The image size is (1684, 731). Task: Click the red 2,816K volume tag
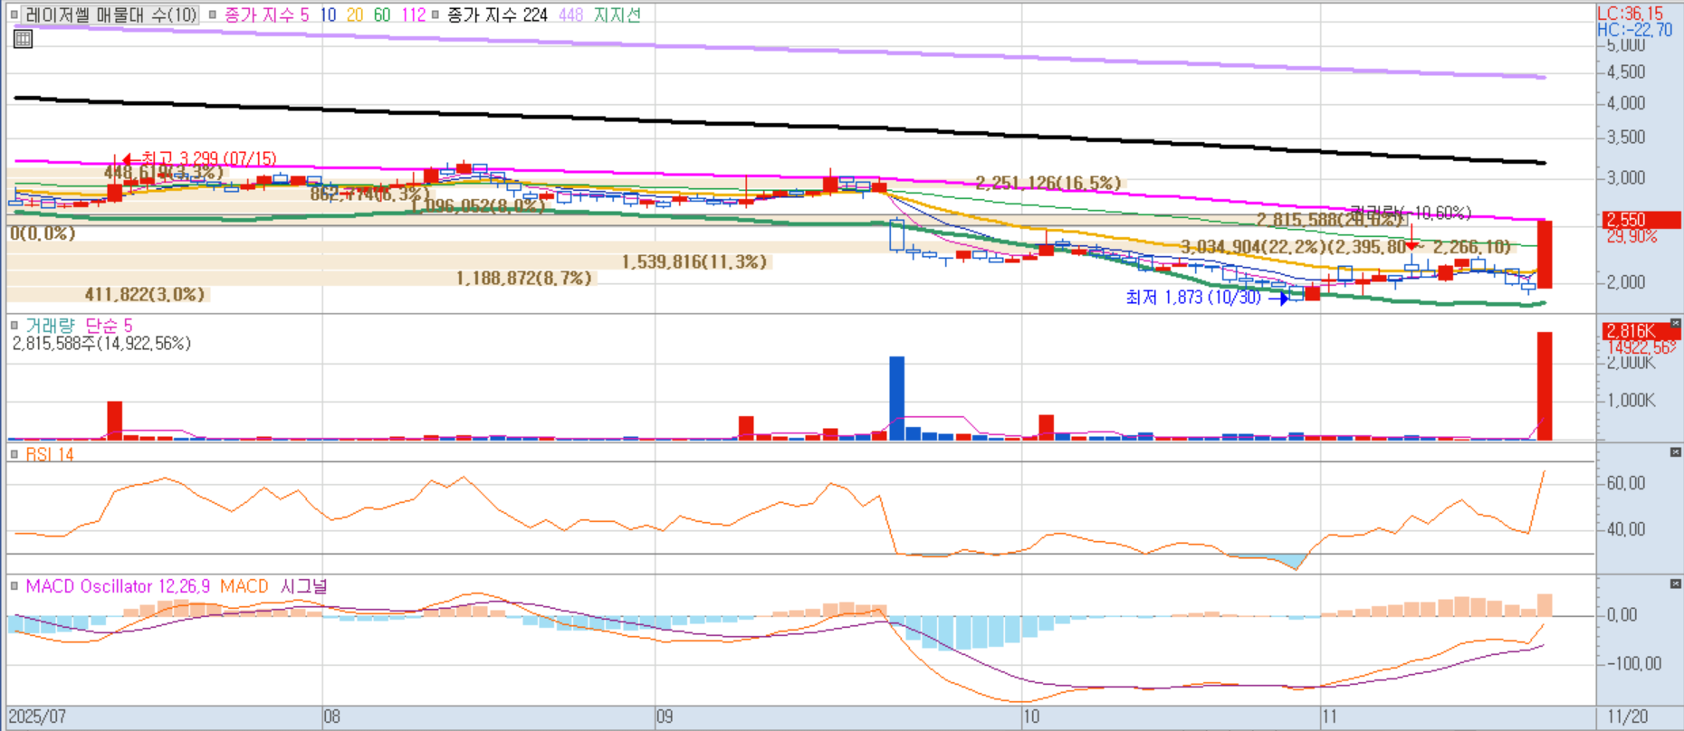point(1641,330)
